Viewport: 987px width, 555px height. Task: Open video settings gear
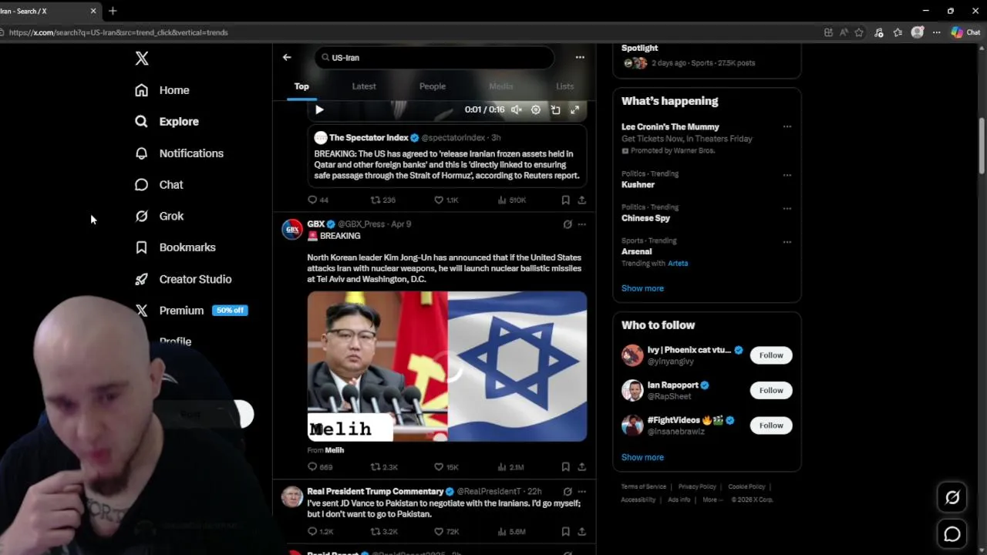536,109
